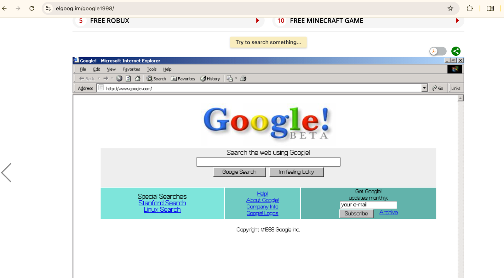
Task: Click into the Google search text box
Action: [x=268, y=162]
